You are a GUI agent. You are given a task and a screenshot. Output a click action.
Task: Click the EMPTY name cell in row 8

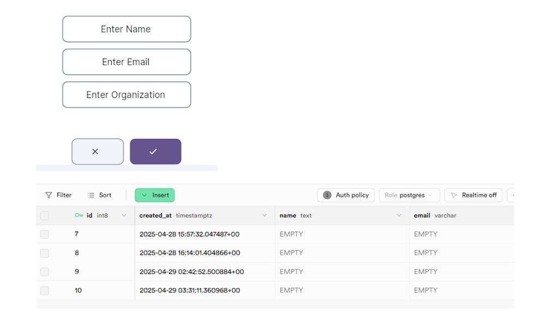click(342, 253)
